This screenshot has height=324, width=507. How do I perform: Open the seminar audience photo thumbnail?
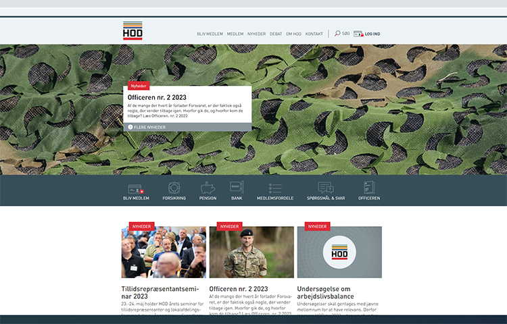(164, 252)
